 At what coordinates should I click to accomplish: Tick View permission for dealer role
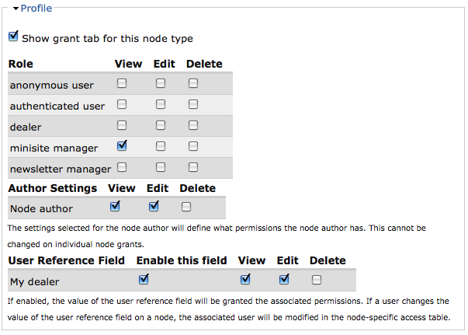pyautogui.click(x=122, y=125)
